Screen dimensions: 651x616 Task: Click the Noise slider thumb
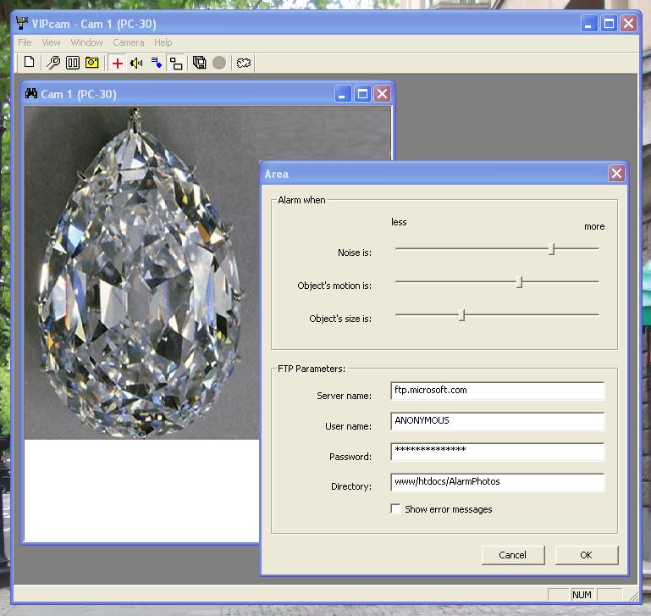(x=552, y=249)
